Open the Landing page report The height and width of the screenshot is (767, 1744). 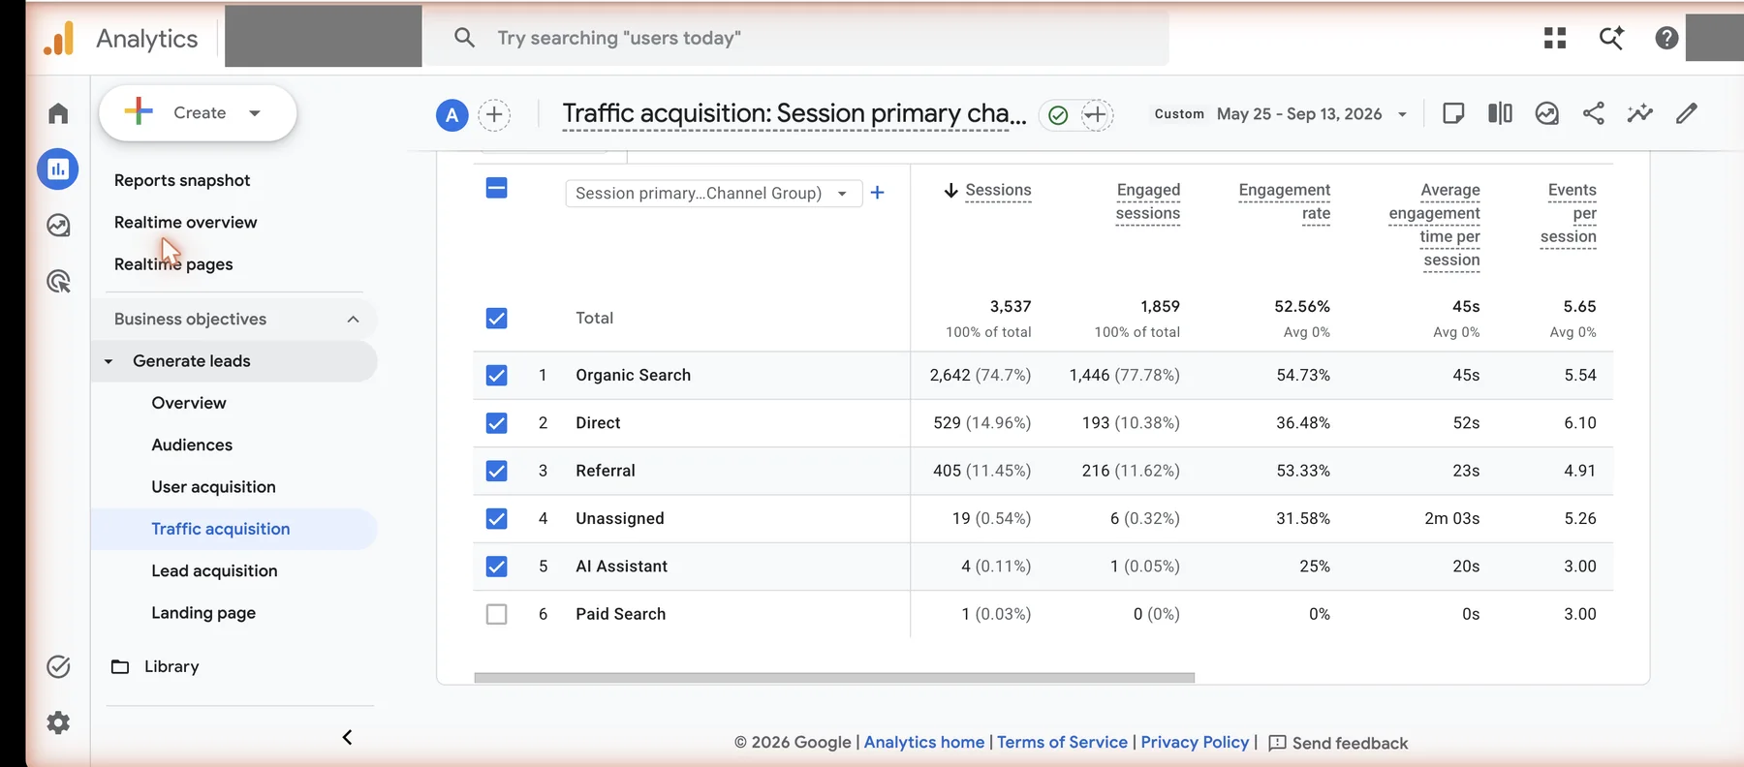click(203, 613)
